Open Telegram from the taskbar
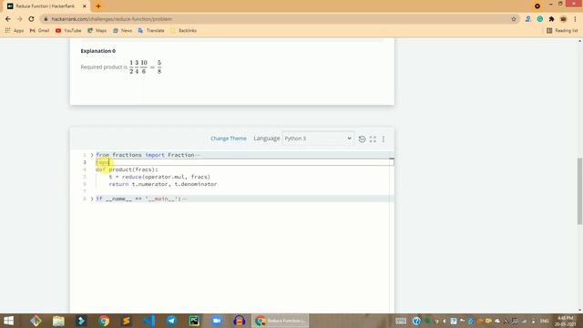This screenshot has width=583, height=328. tap(171, 321)
